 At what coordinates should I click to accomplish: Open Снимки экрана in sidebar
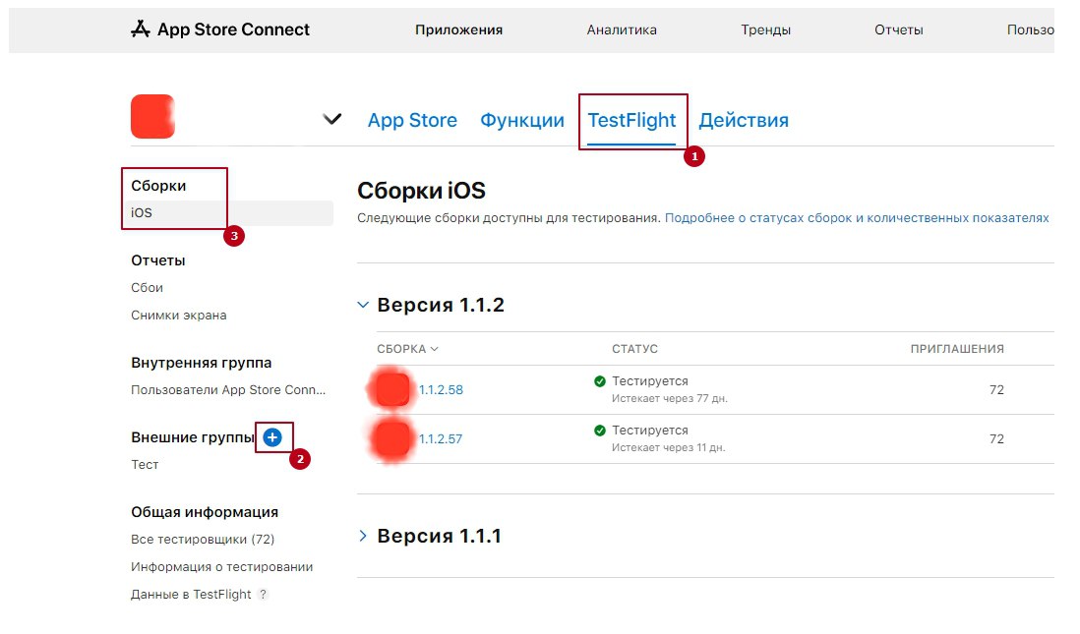coord(178,316)
